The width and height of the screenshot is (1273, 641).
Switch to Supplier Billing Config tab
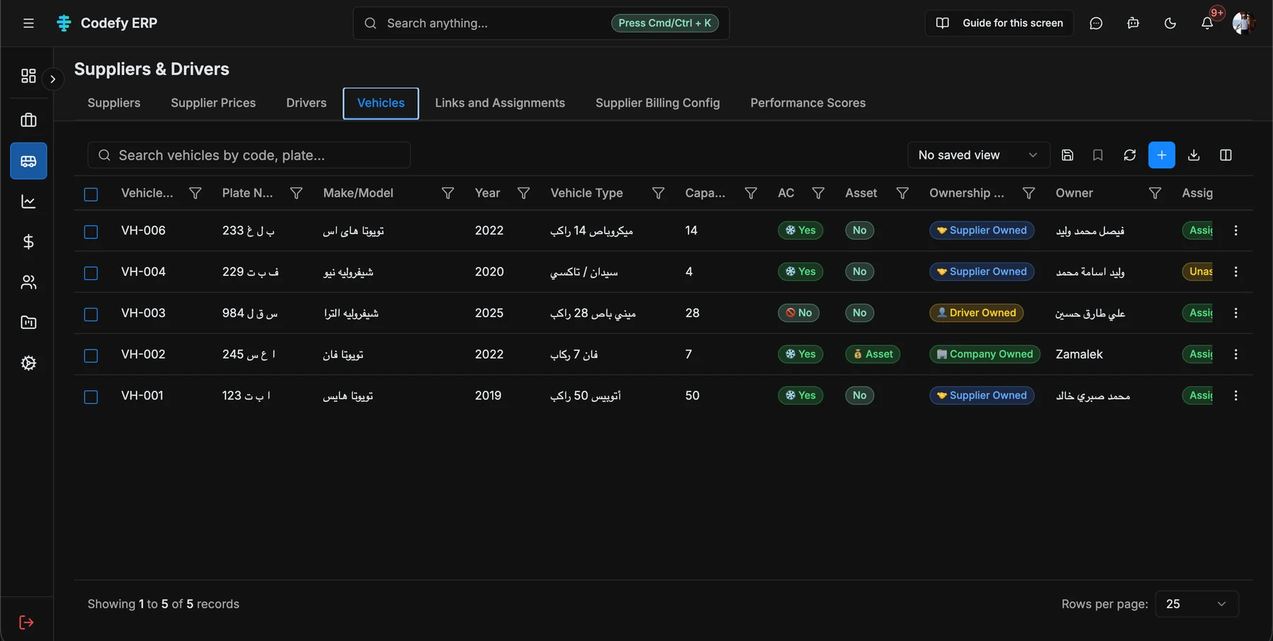[658, 103]
